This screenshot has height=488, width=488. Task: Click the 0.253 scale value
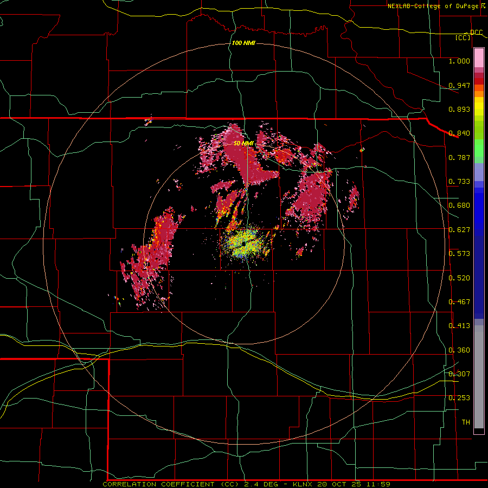pos(459,398)
